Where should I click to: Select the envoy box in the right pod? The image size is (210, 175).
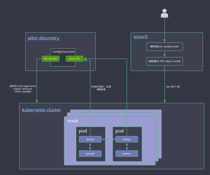point(127,139)
